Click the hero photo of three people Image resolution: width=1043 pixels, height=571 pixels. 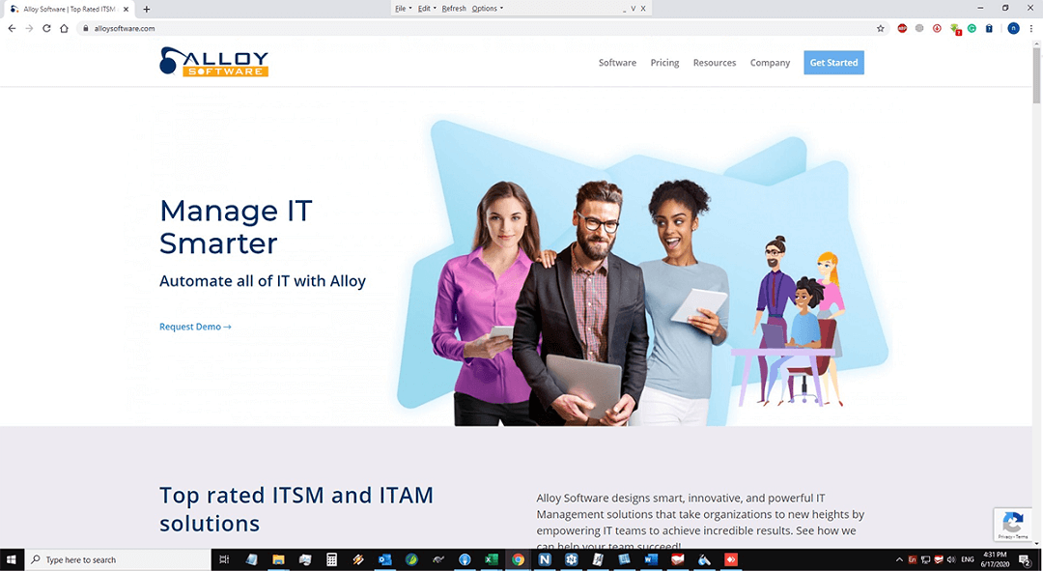pyautogui.click(x=581, y=302)
